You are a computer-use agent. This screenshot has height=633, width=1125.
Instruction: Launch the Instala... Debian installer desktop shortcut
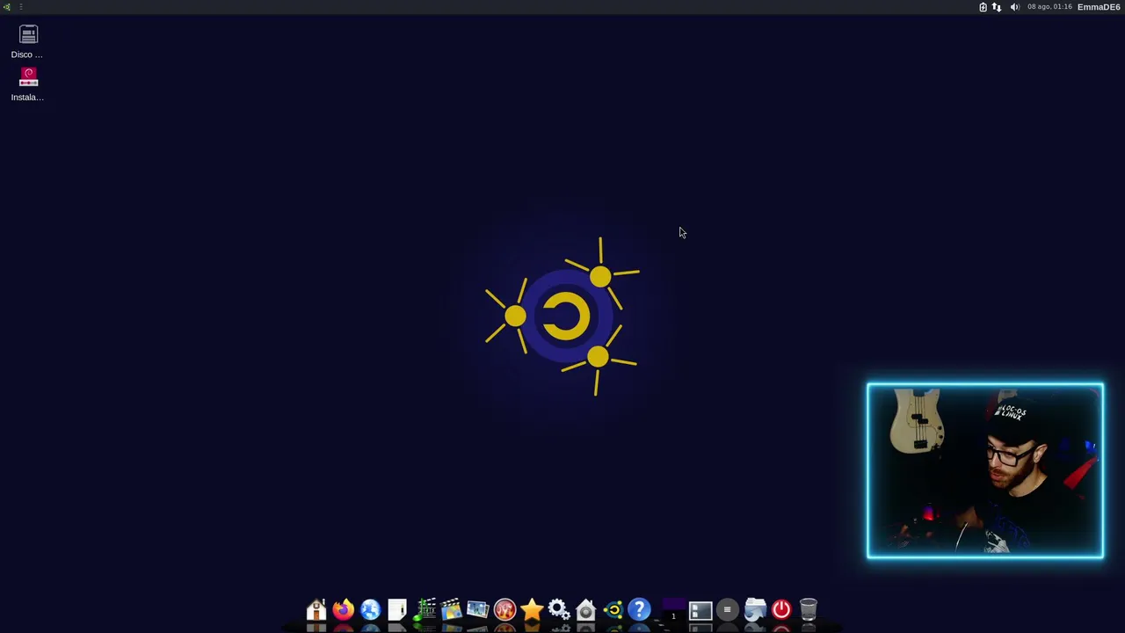pyautogui.click(x=27, y=84)
